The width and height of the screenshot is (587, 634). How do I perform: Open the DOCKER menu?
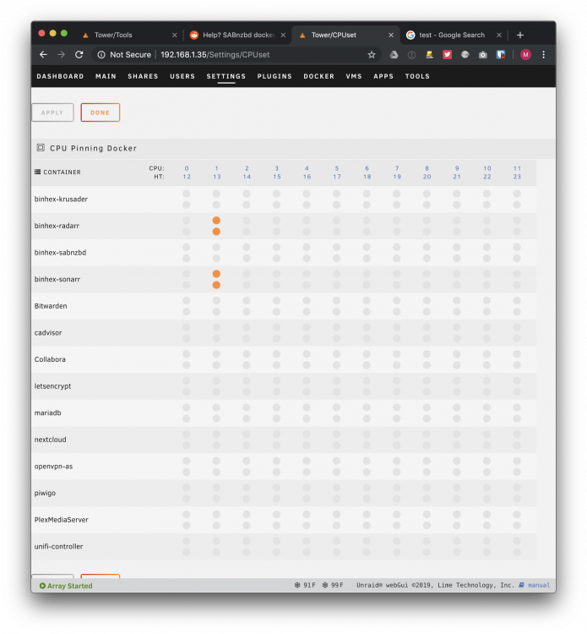click(x=318, y=76)
